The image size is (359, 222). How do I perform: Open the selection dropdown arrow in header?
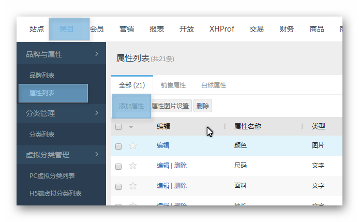(x=131, y=127)
